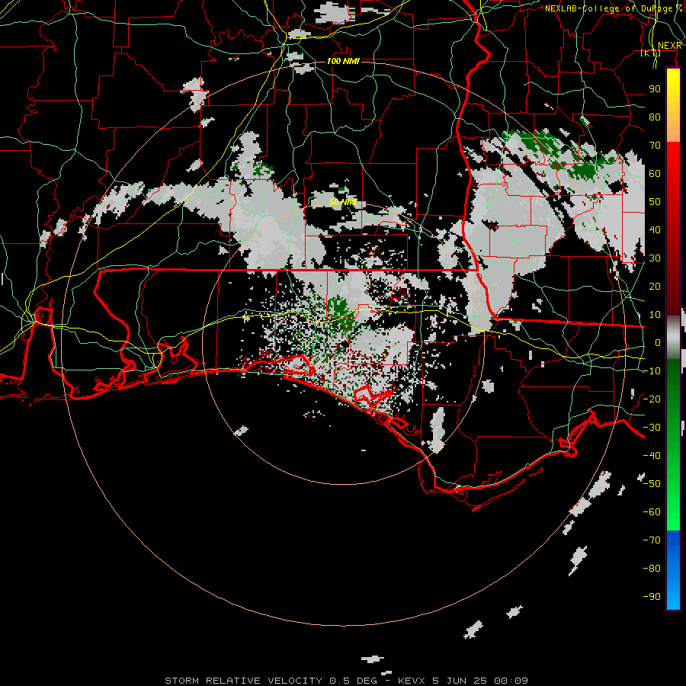Click the 100 NMI range ring label

click(343, 61)
